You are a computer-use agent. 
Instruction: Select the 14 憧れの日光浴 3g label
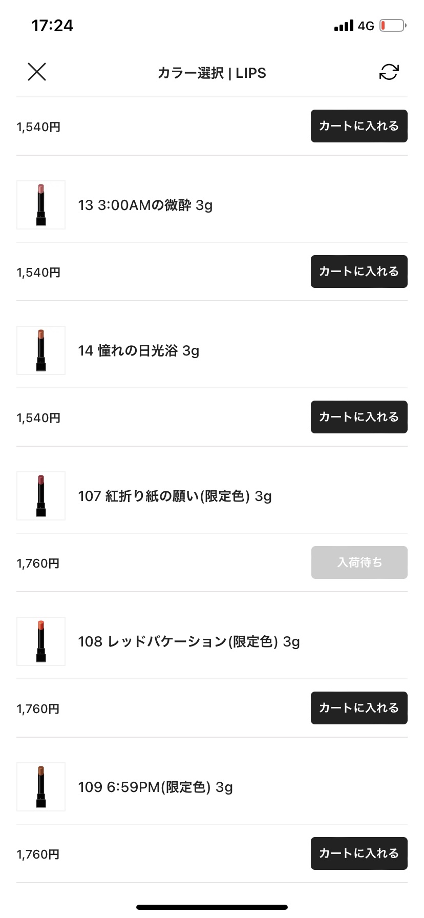pos(138,351)
